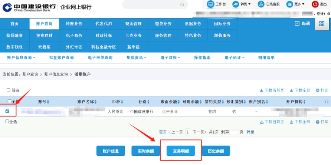Open 转账业务 menu tab

pos(74,24)
